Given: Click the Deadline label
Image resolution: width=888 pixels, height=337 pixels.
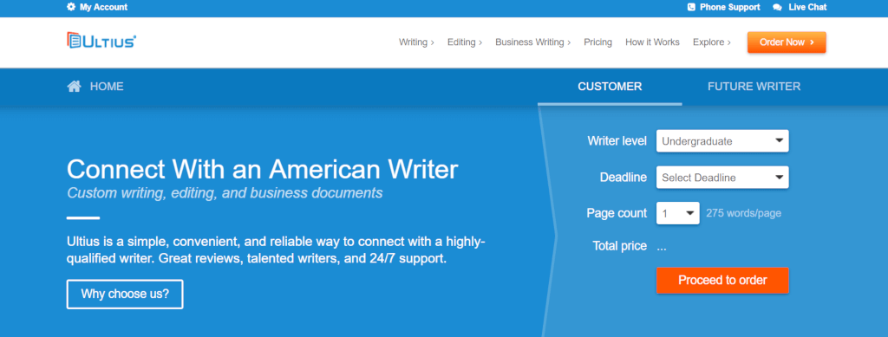Looking at the screenshot, I should [623, 178].
